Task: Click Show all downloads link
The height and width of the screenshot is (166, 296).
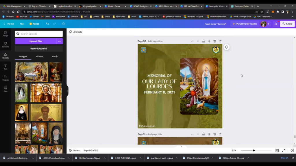Action: (x=284, y=158)
